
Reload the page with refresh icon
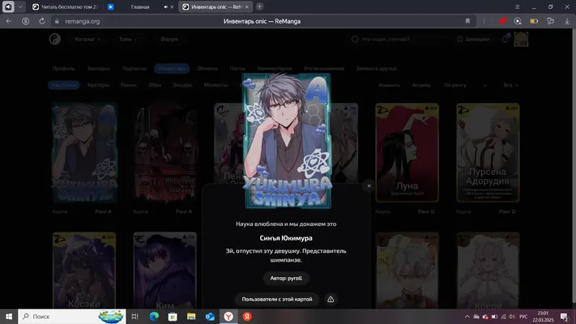click(x=42, y=21)
